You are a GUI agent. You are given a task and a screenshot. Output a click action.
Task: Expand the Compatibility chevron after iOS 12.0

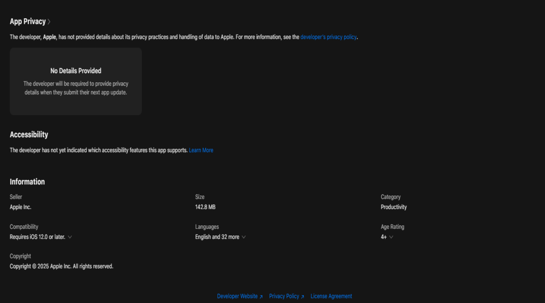coord(70,237)
